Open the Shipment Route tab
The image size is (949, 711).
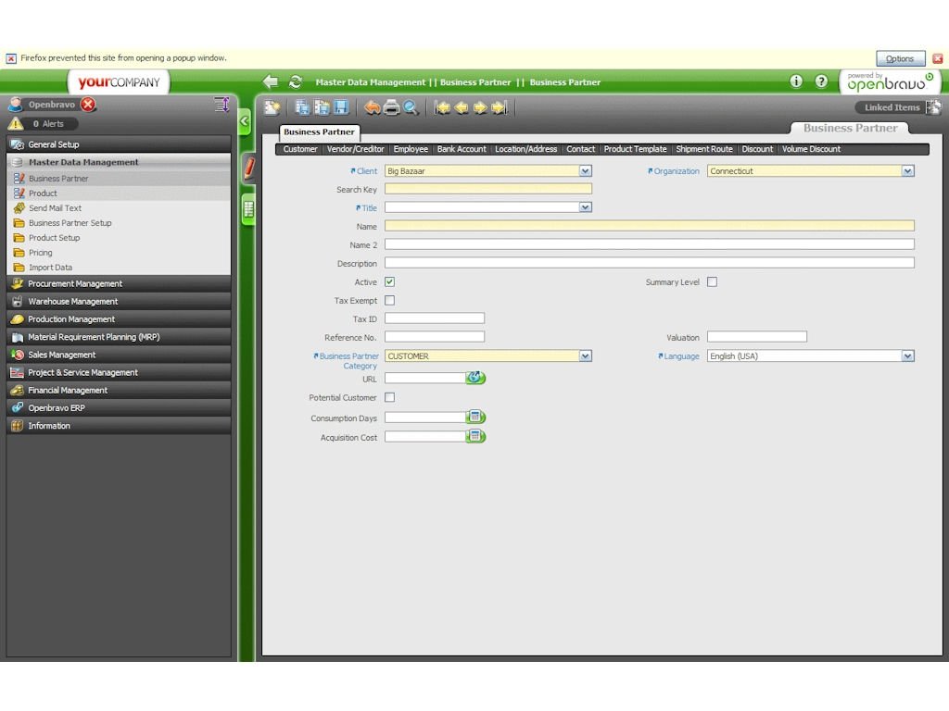click(x=704, y=149)
